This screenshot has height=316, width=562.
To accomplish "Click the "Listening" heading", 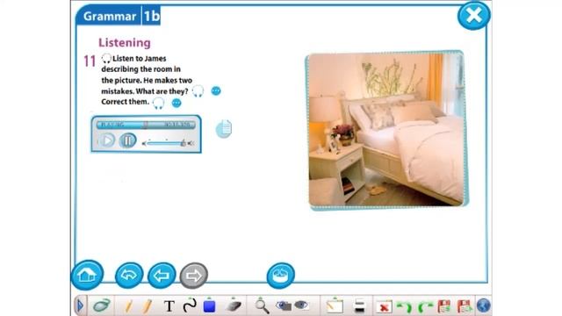I will pyautogui.click(x=125, y=43).
